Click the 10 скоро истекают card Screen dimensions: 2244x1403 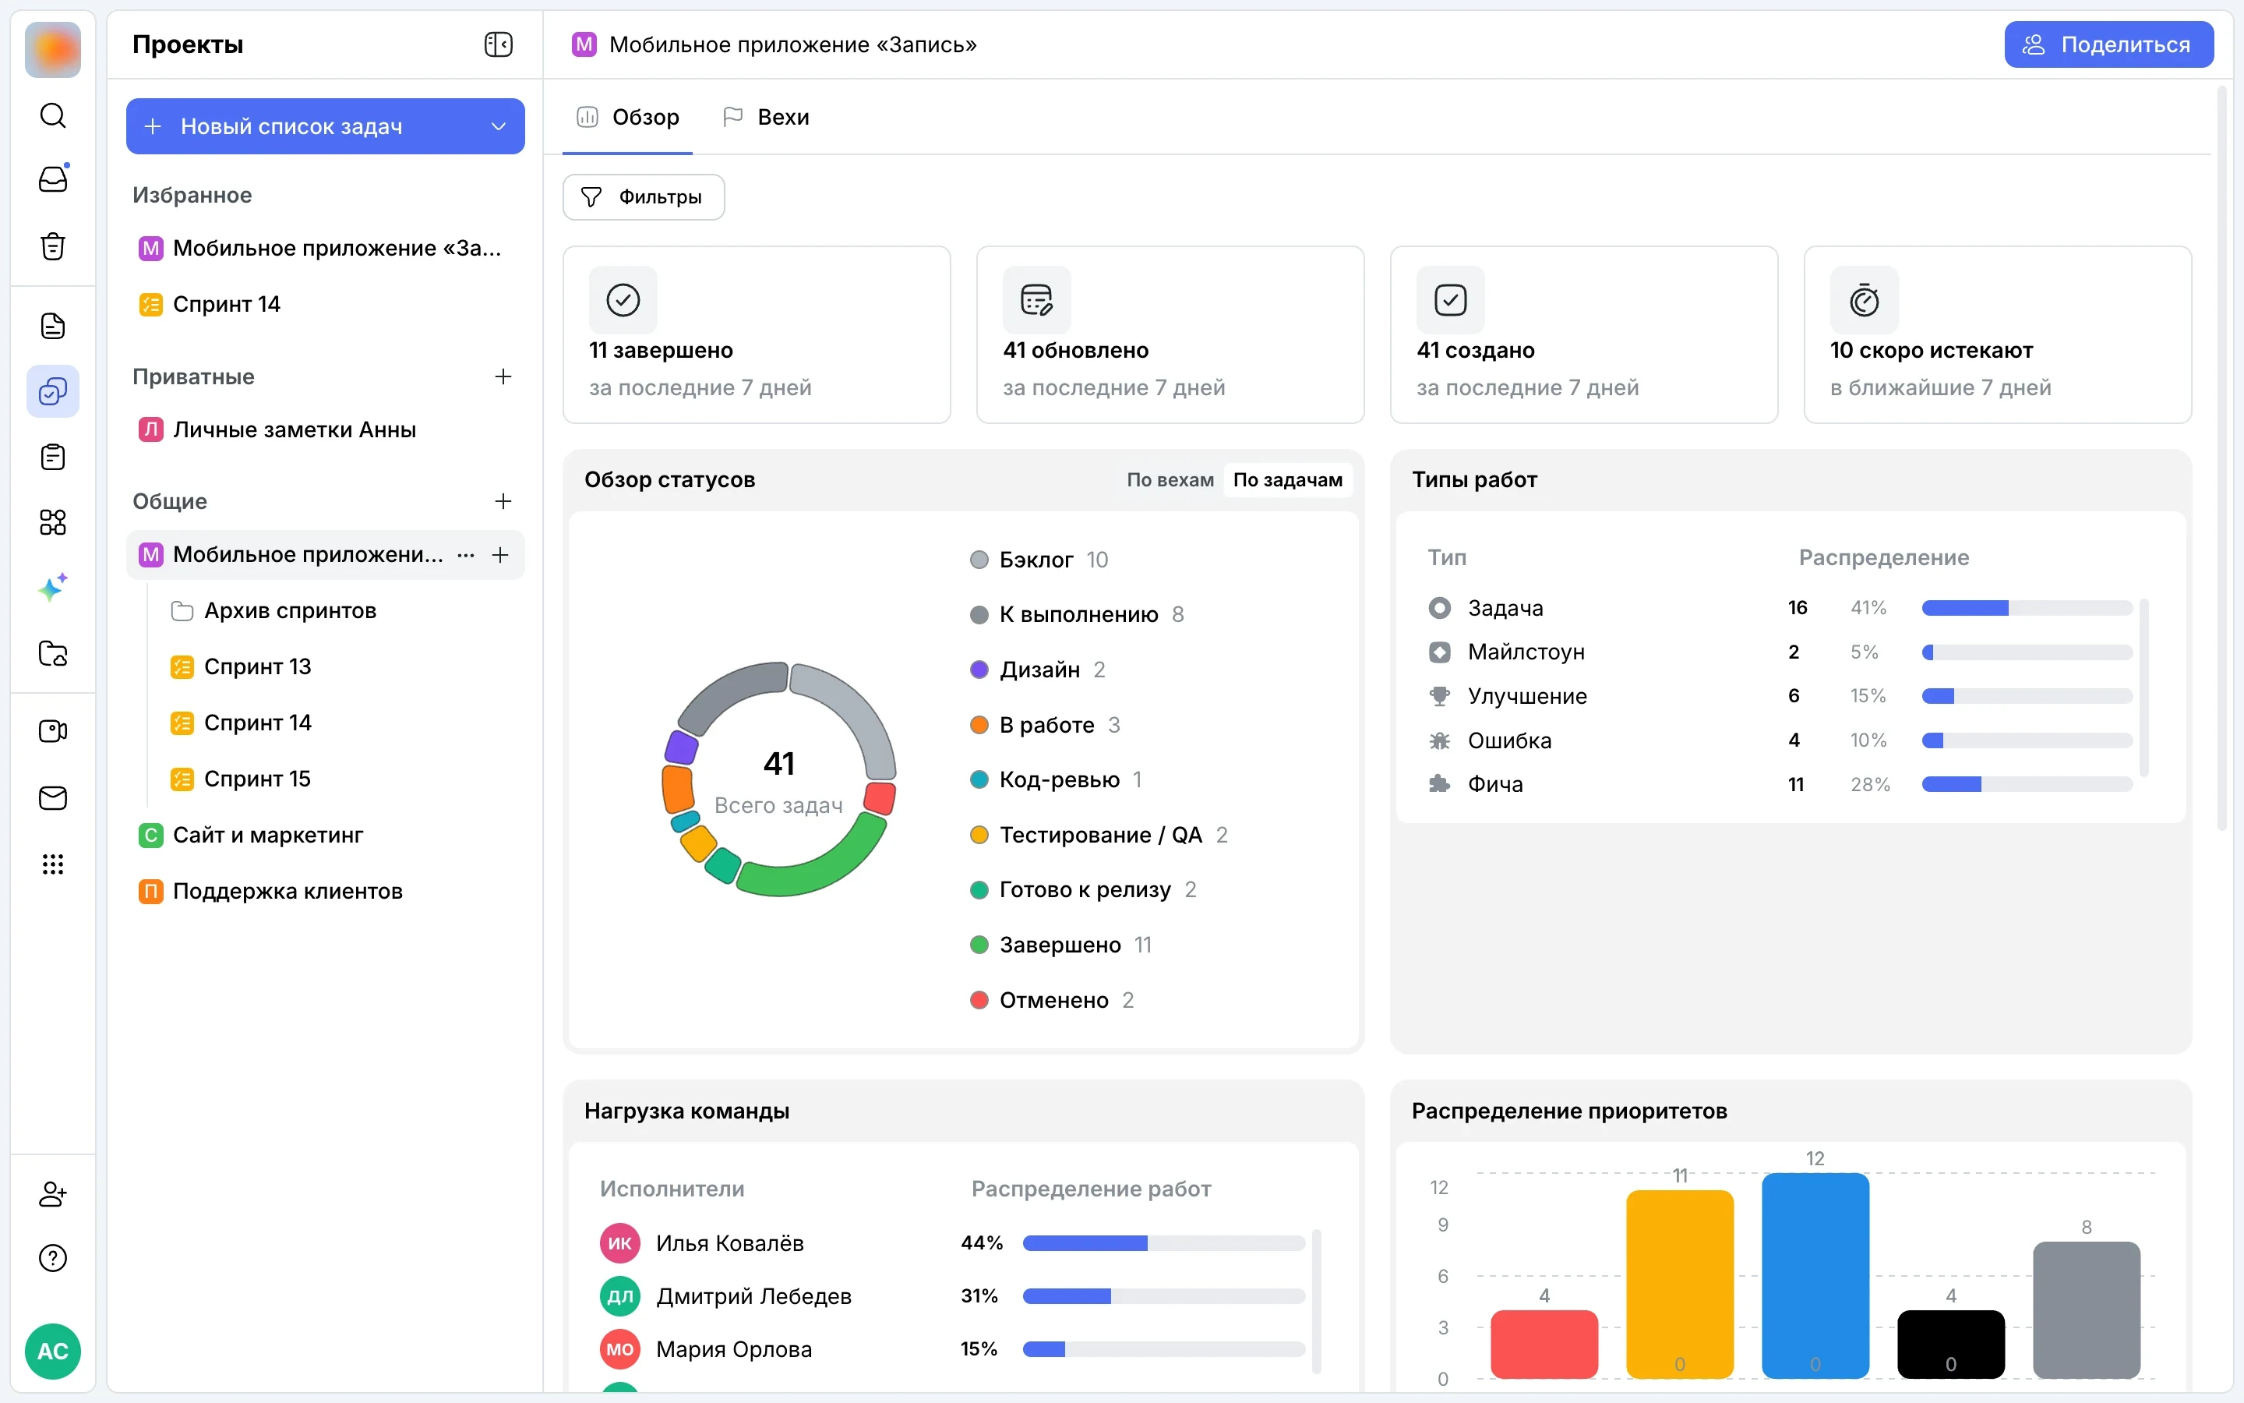(x=1996, y=334)
